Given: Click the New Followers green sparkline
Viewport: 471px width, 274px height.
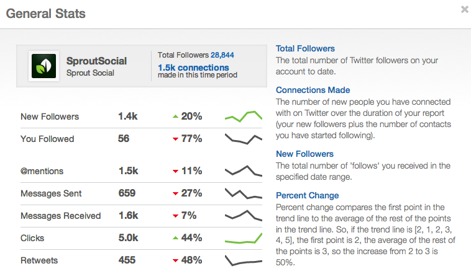Looking at the screenshot, I should click(x=243, y=116).
